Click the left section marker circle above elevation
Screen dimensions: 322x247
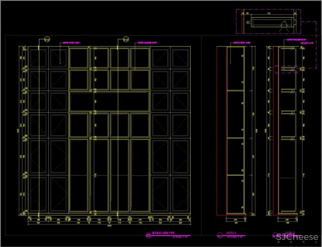[x=47, y=40]
